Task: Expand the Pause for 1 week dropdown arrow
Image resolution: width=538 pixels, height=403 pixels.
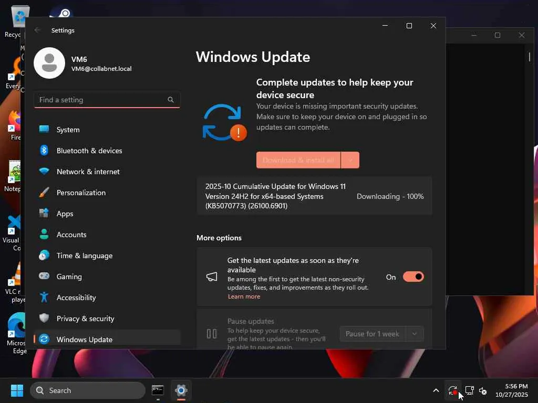Action: (415, 334)
